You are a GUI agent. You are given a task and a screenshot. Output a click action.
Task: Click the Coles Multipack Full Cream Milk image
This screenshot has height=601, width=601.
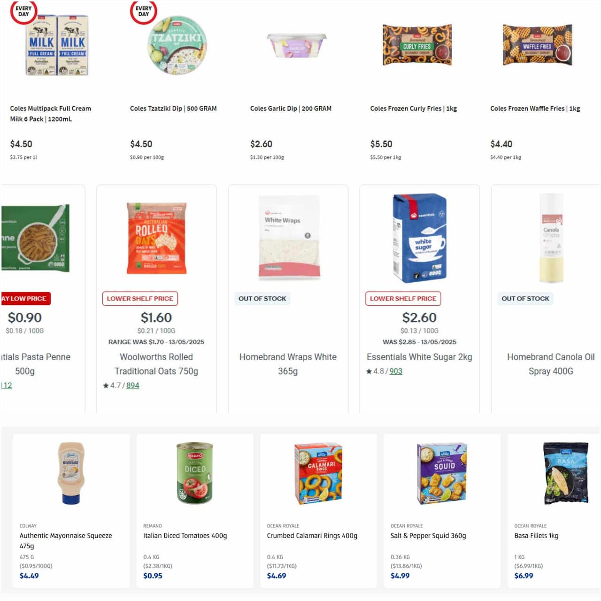pos(57,45)
